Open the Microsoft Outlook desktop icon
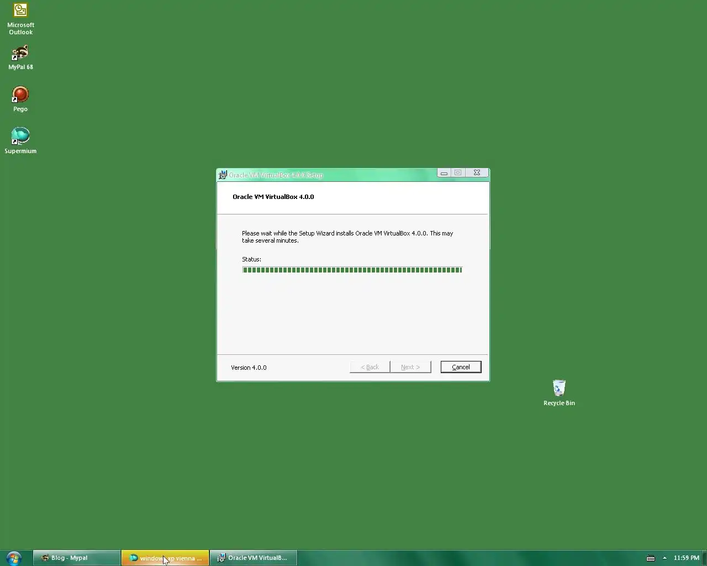 [20, 19]
